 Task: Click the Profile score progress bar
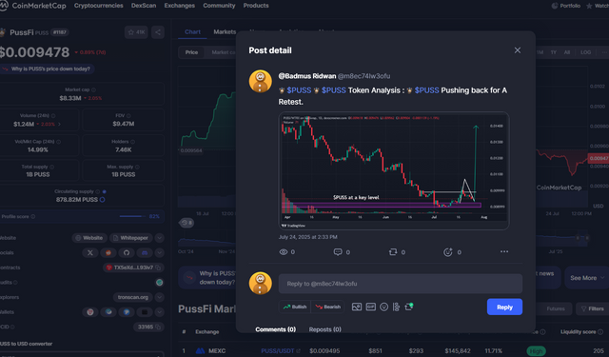coord(131,216)
